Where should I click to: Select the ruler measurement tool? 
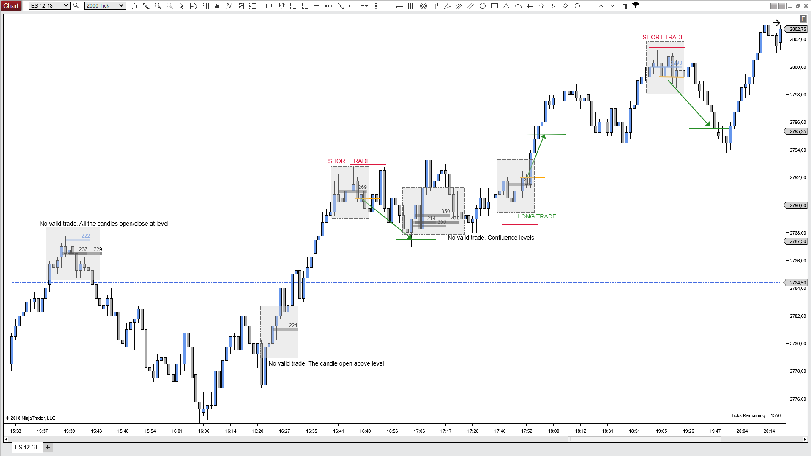coord(270,5)
